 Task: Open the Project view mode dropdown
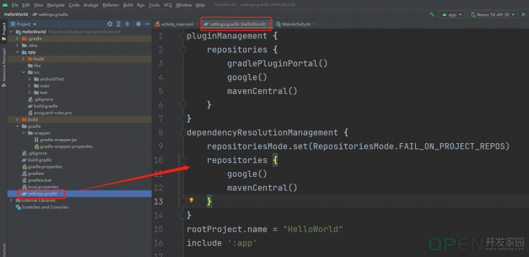(x=24, y=24)
